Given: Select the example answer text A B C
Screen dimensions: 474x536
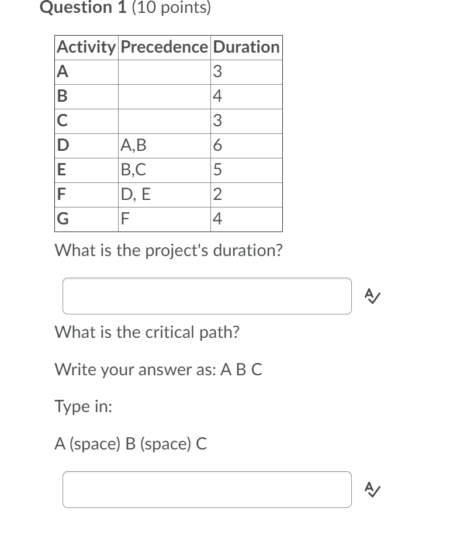Looking at the screenshot, I should tap(158, 369).
